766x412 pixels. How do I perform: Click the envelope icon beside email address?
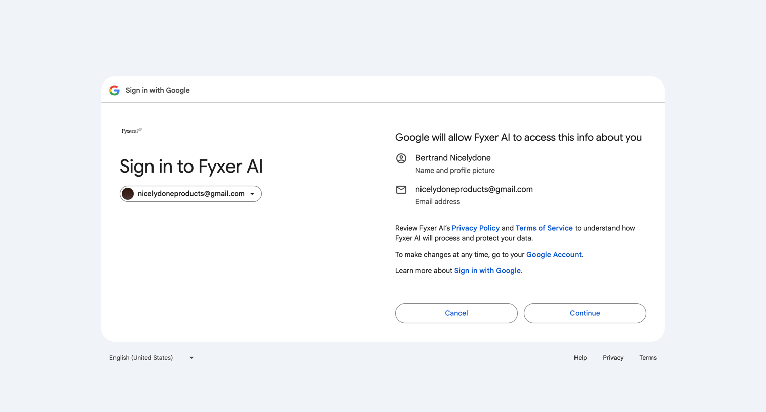[401, 190]
